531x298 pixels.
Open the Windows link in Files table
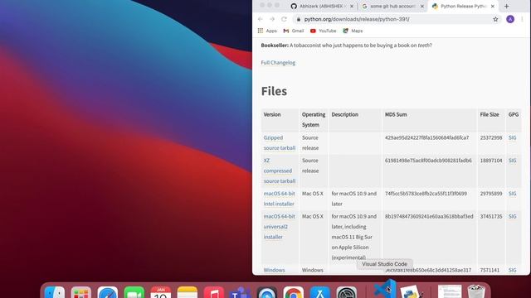point(274,270)
